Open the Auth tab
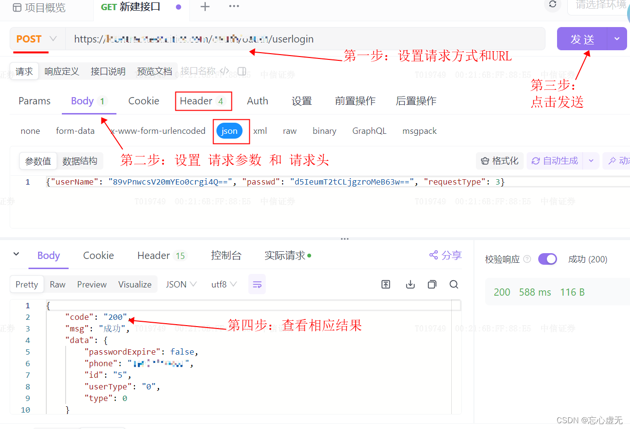 coord(258,101)
